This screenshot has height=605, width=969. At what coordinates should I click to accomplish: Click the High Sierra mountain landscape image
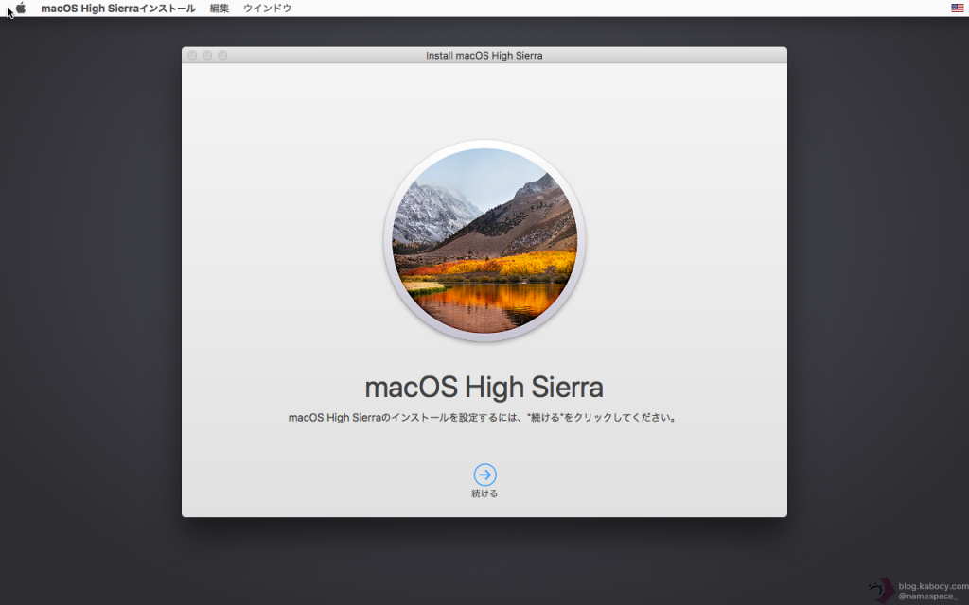pyautogui.click(x=484, y=240)
